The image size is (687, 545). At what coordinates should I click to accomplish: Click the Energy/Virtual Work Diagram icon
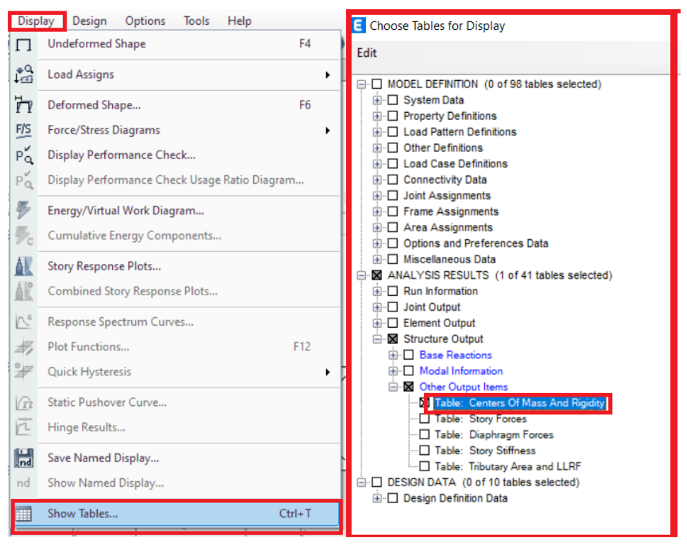coord(23,210)
